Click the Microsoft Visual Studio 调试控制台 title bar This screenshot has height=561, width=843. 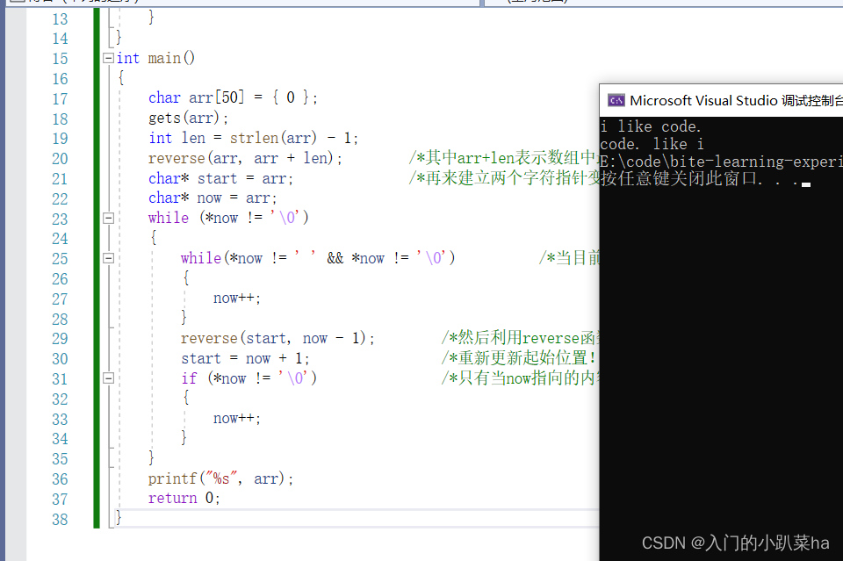729,99
